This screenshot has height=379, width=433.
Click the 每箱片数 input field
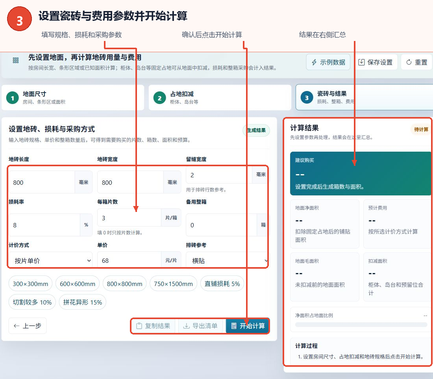[x=130, y=218]
